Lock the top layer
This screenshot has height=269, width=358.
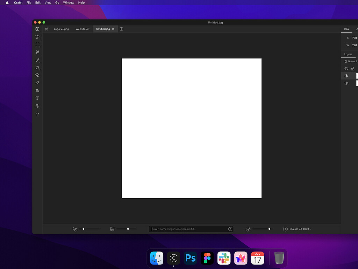tap(352, 69)
